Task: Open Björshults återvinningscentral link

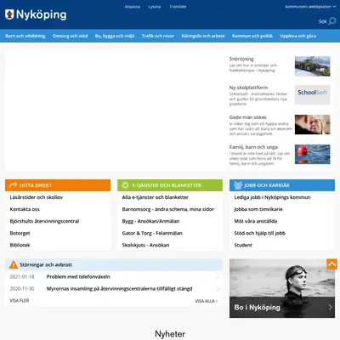Action: (x=44, y=221)
